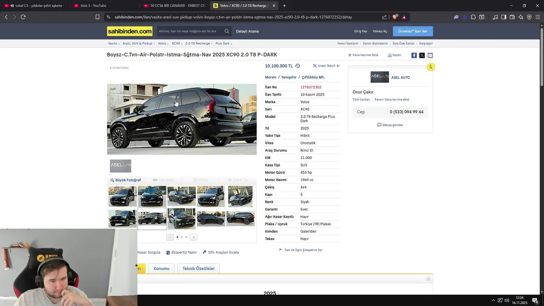Select the first thumbnail in gallery grid
Viewport: 544px width, 306px height.
[x=122, y=196]
